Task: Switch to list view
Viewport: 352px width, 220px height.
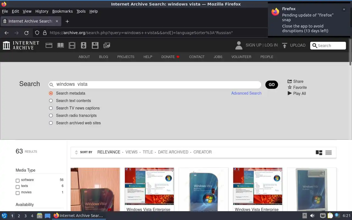Action: coord(328,153)
